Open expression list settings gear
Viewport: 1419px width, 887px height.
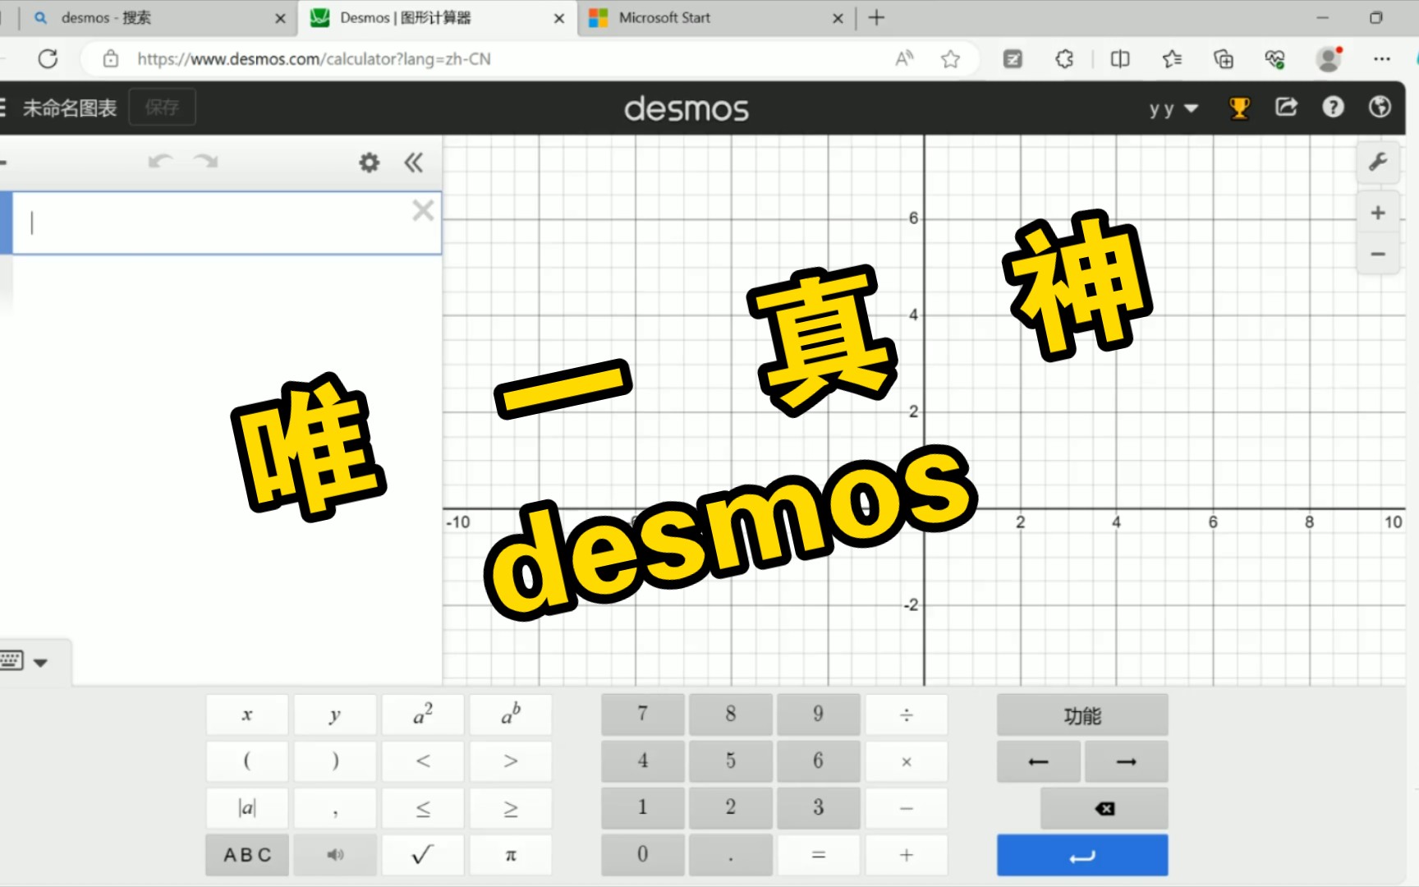click(x=370, y=163)
